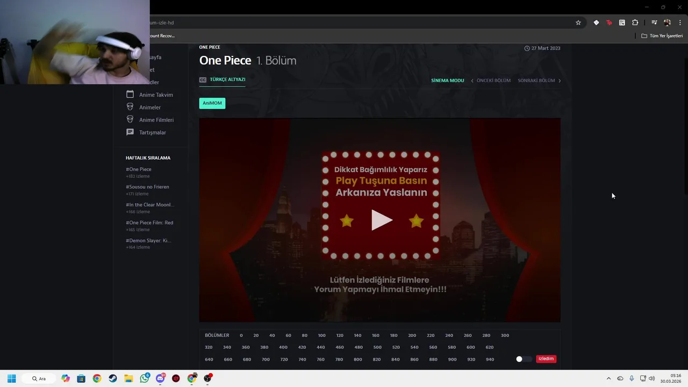Open the OneDrive cloud tray icon
The height and width of the screenshot is (387, 688).
620,378
